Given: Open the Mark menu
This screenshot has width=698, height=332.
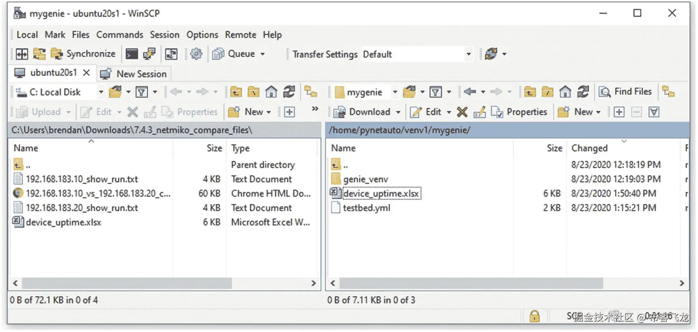Looking at the screenshot, I should (x=55, y=35).
